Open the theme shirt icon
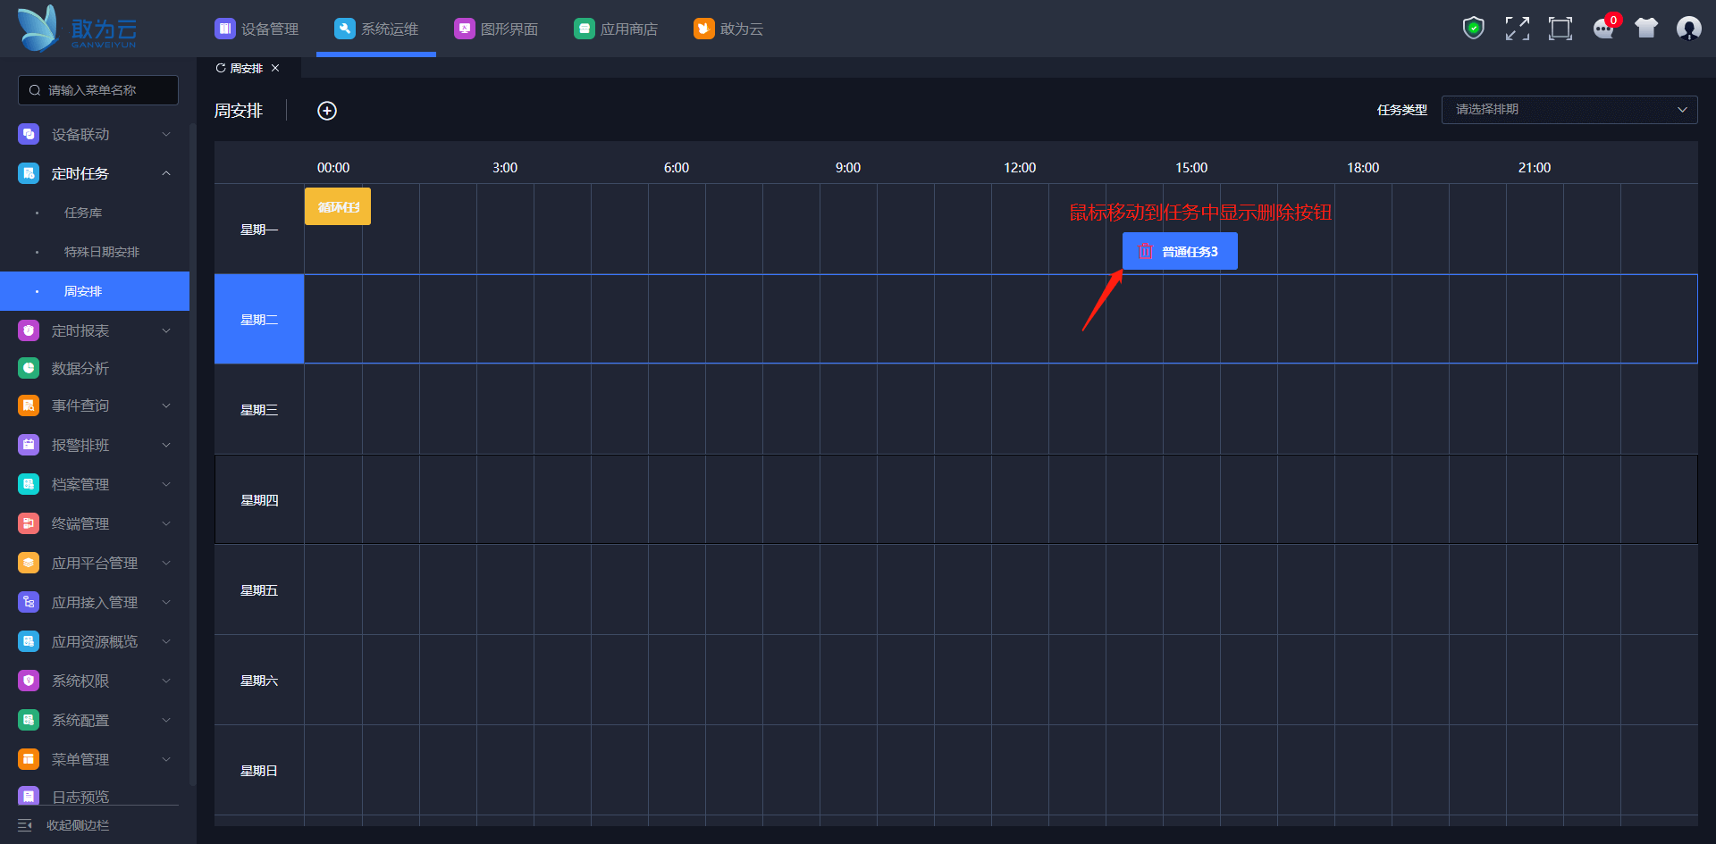This screenshot has height=844, width=1716. (x=1645, y=29)
